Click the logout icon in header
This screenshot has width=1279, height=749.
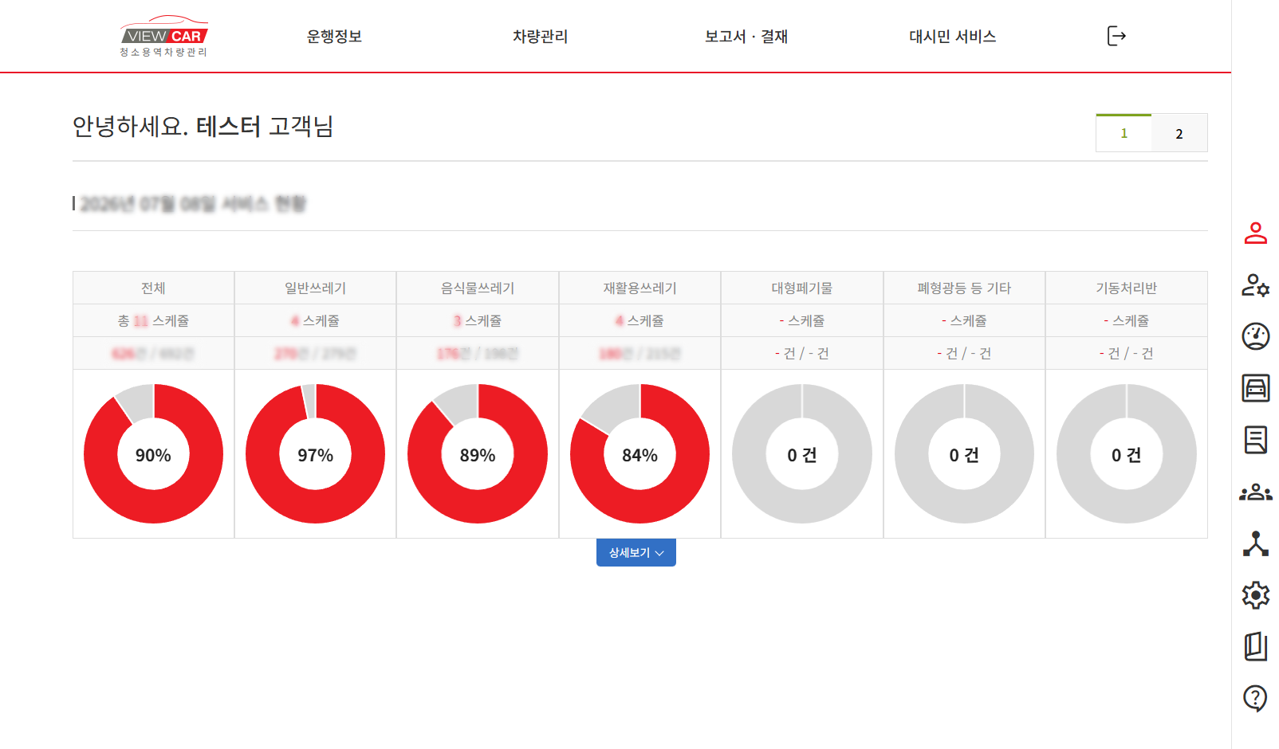pos(1116,36)
